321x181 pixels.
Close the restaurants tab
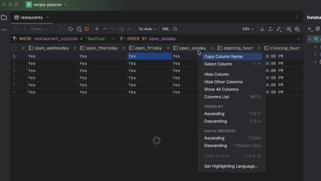point(48,18)
